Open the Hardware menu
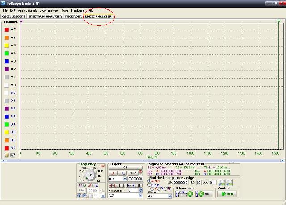Image resolution: width=286 pixels, height=205 pixels. pos(77,10)
